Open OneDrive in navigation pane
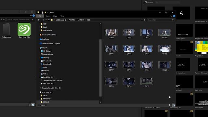Screen dimensions: 208x117 click(44, 39)
